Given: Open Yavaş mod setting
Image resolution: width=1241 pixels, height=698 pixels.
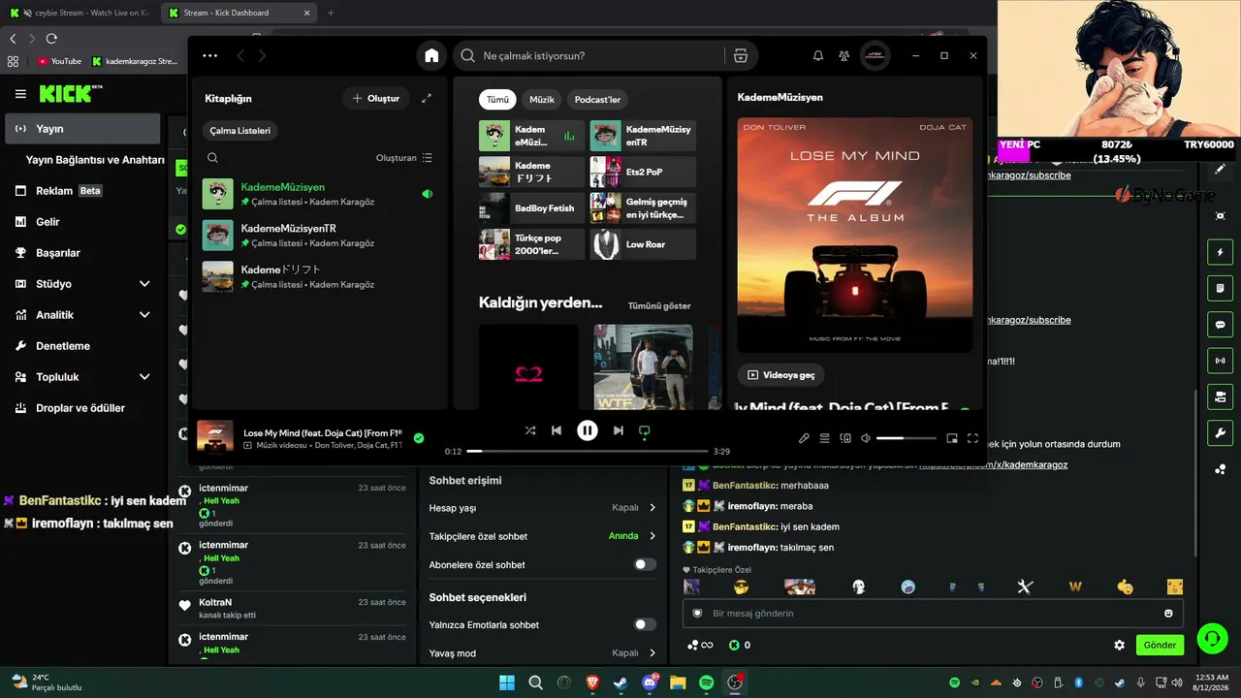Looking at the screenshot, I should point(543,652).
